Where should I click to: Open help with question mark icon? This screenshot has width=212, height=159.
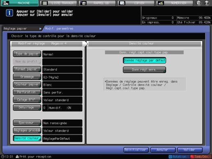click(207, 3)
